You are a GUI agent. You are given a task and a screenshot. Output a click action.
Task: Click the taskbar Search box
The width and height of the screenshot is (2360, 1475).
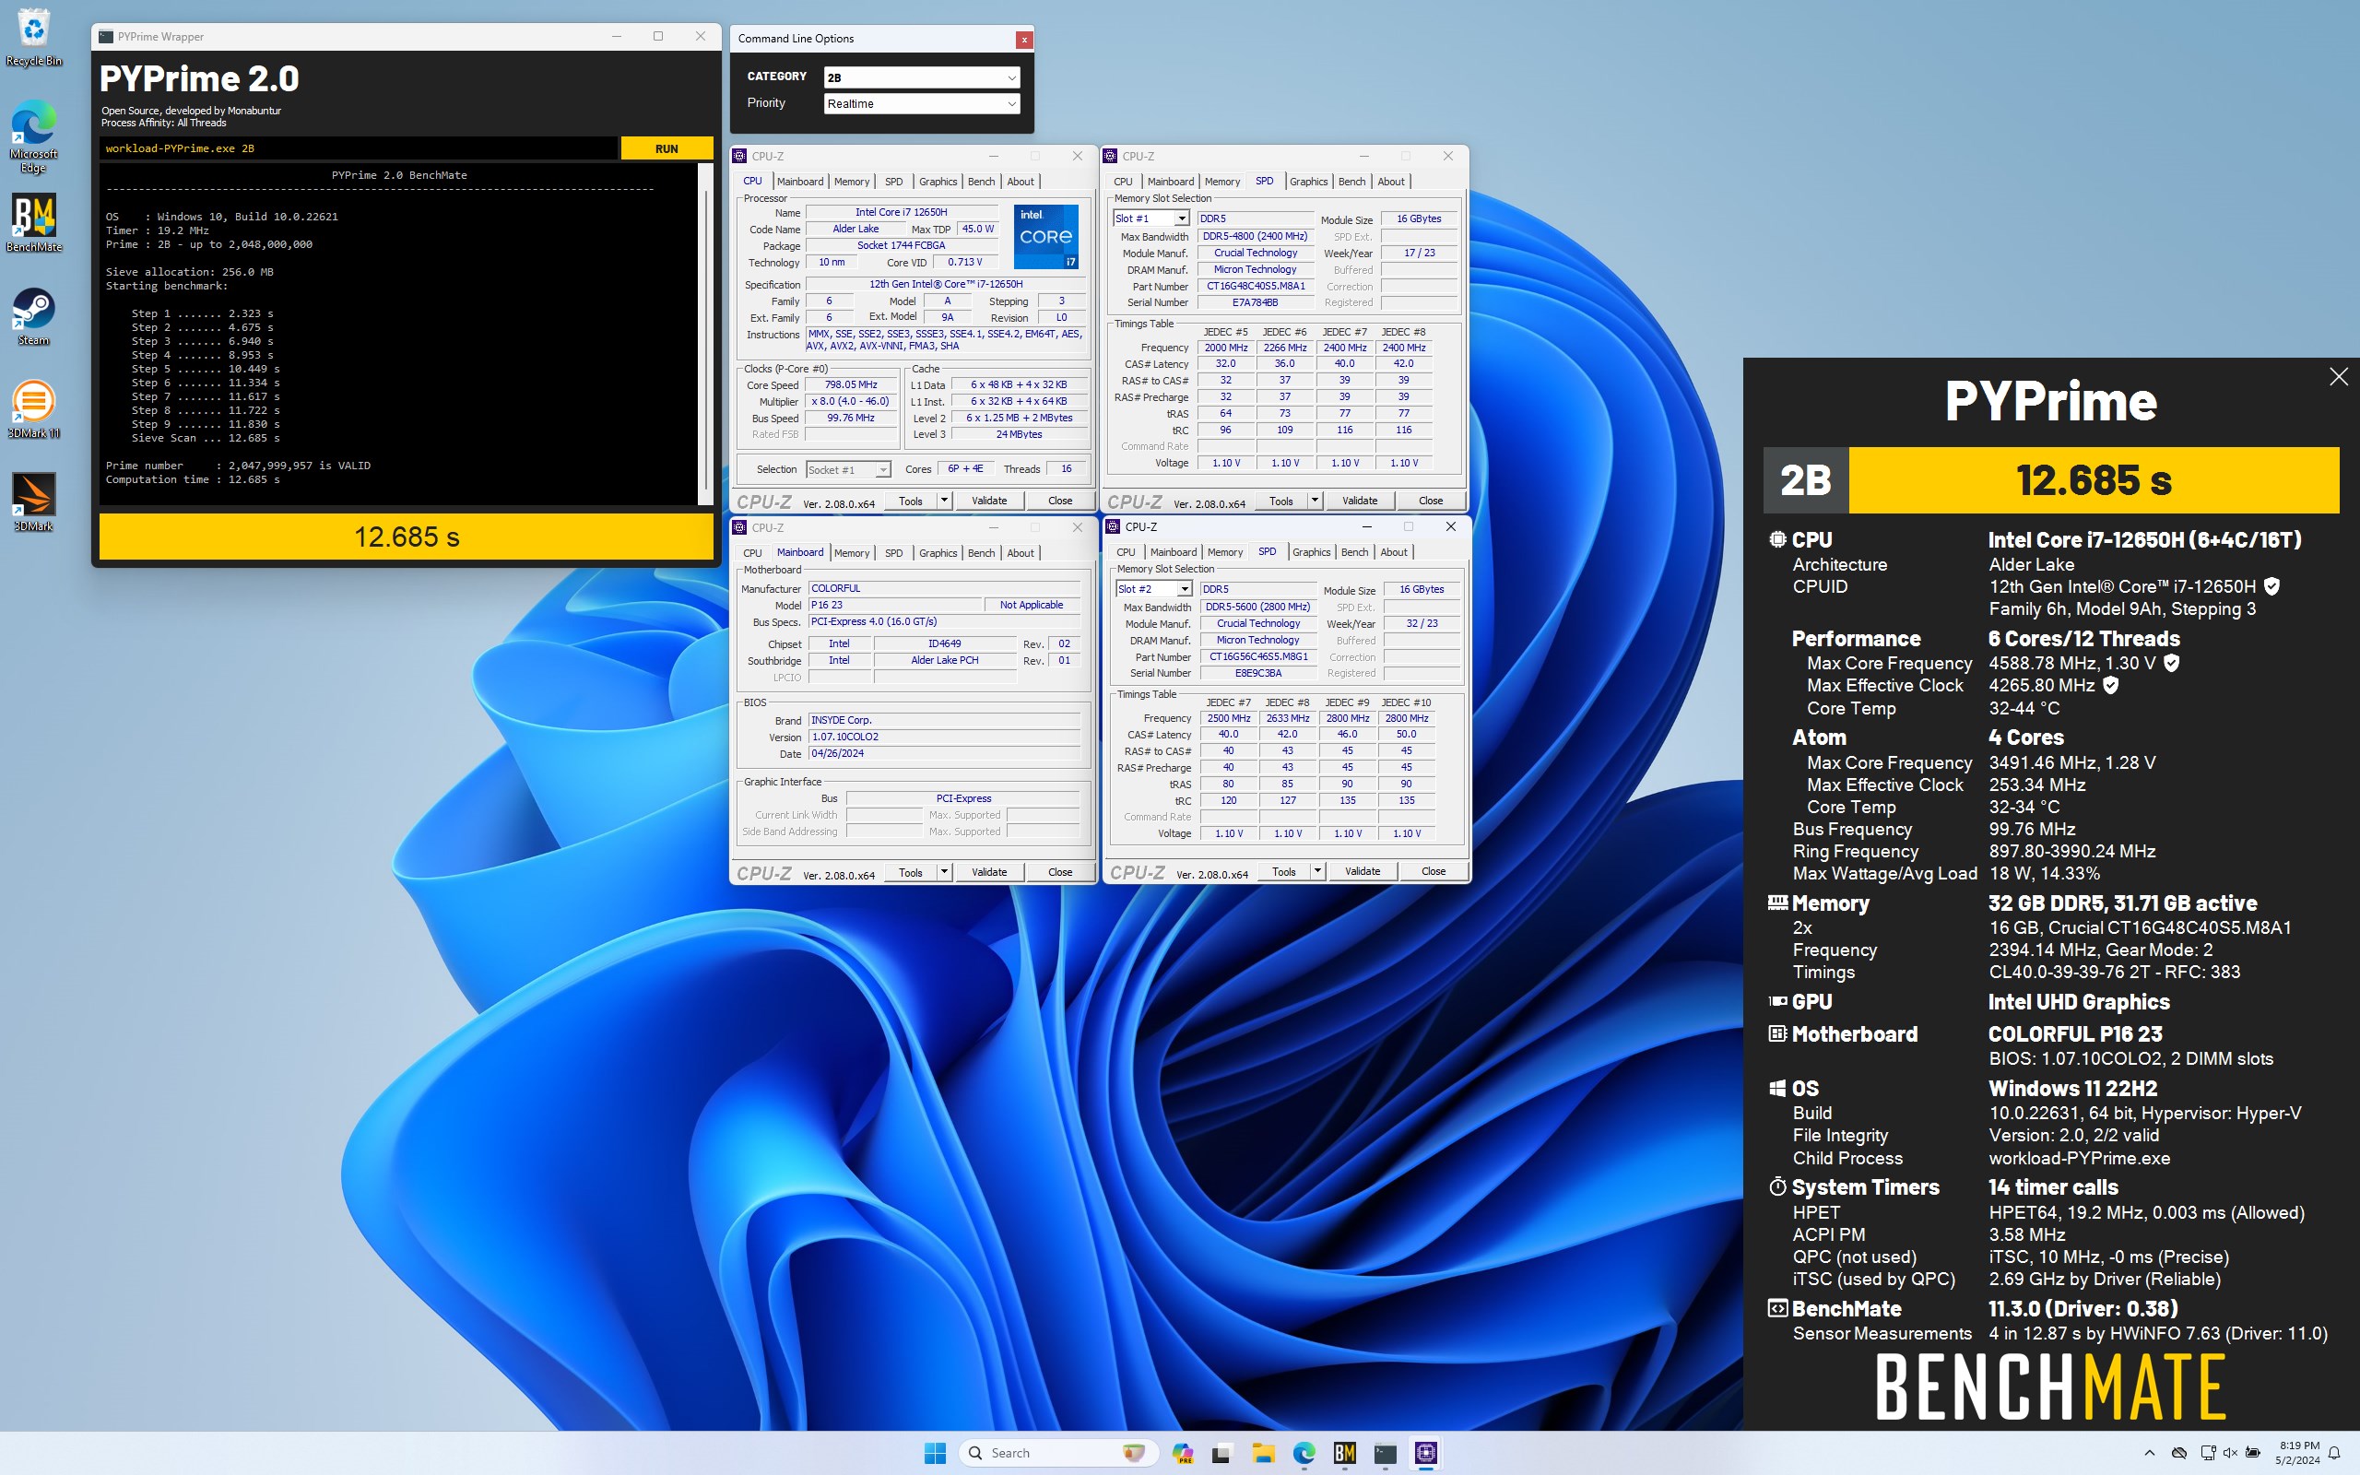pos(1058,1453)
